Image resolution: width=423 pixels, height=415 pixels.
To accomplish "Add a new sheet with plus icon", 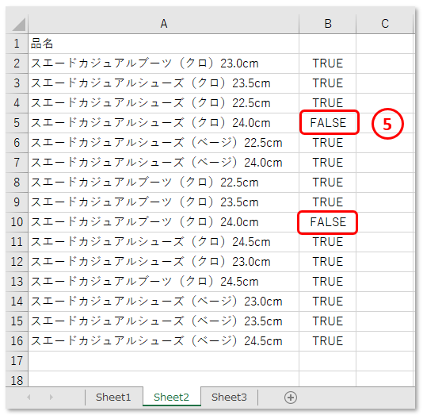I will coord(291,398).
